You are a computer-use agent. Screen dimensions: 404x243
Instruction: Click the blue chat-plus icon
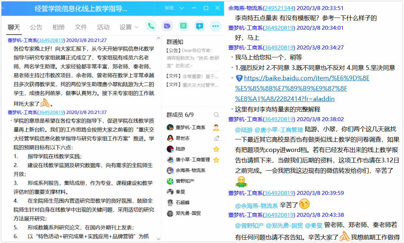199,26
